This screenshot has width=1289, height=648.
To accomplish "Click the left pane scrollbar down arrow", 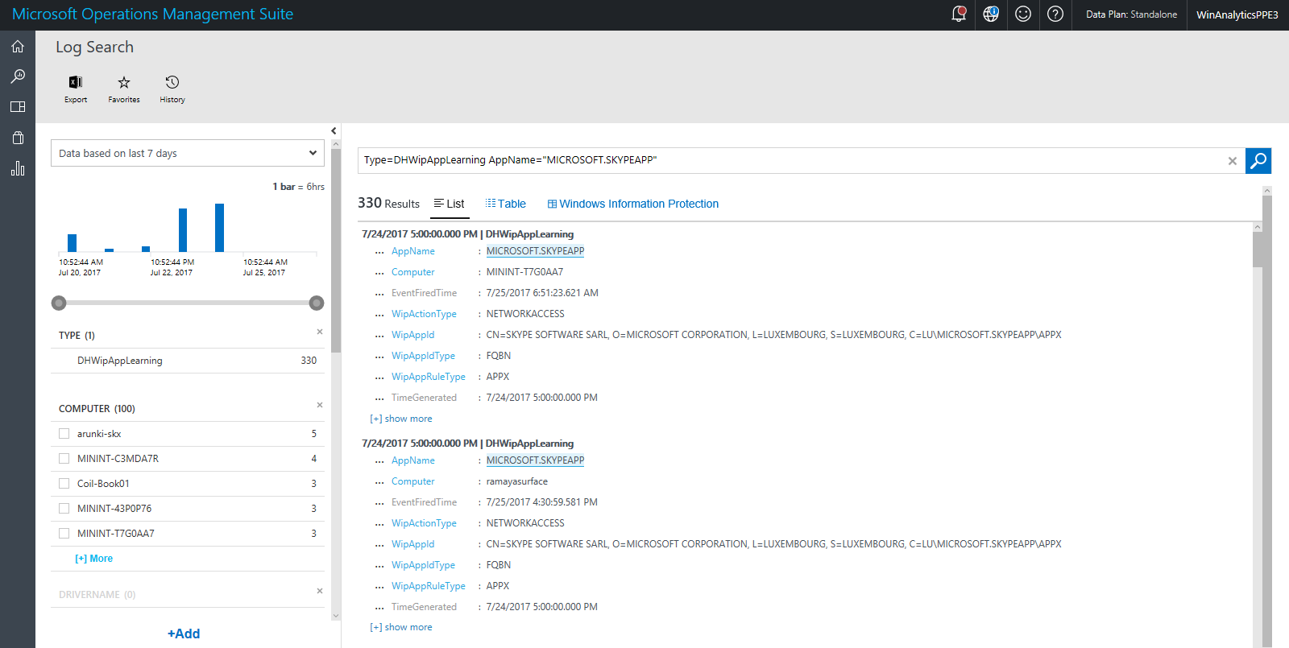I will click(x=336, y=616).
